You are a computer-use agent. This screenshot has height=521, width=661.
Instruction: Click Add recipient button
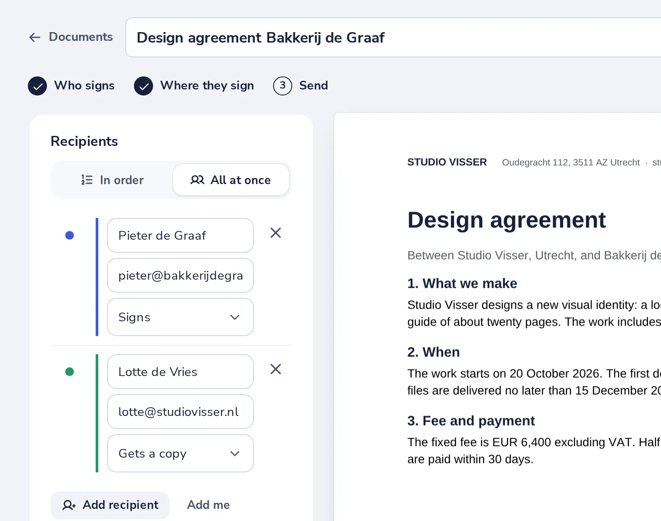click(110, 505)
